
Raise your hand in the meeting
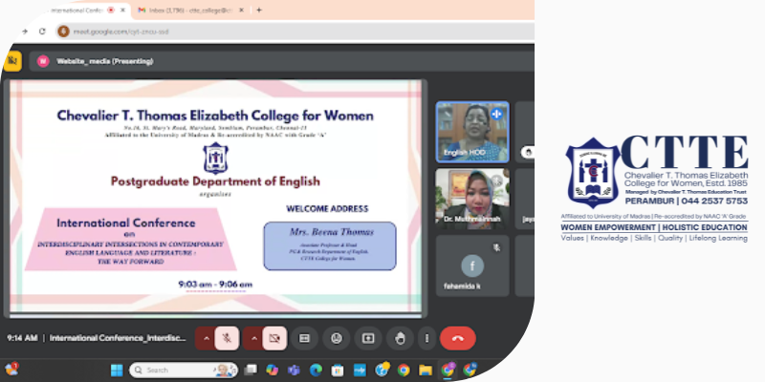400,338
